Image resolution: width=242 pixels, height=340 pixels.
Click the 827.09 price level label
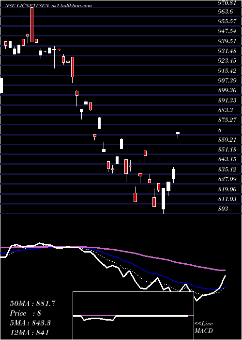[227, 179]
